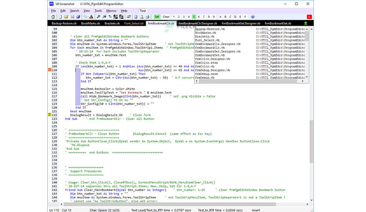Open the Edit menu
Viewport: 366px width, 212px height.
63,11
